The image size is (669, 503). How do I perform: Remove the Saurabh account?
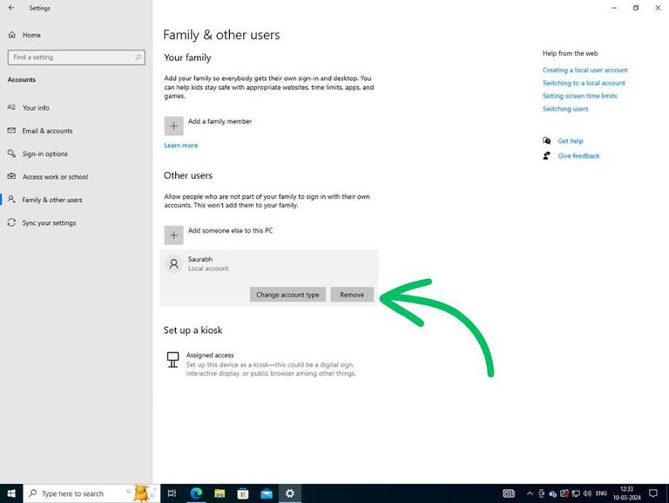352,295
